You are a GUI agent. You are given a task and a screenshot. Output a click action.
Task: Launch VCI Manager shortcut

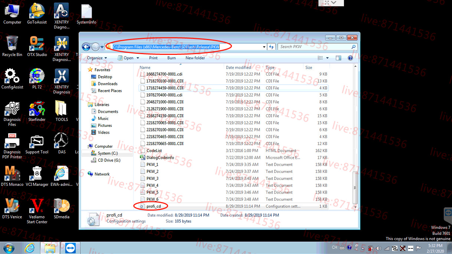coord(37,176)
